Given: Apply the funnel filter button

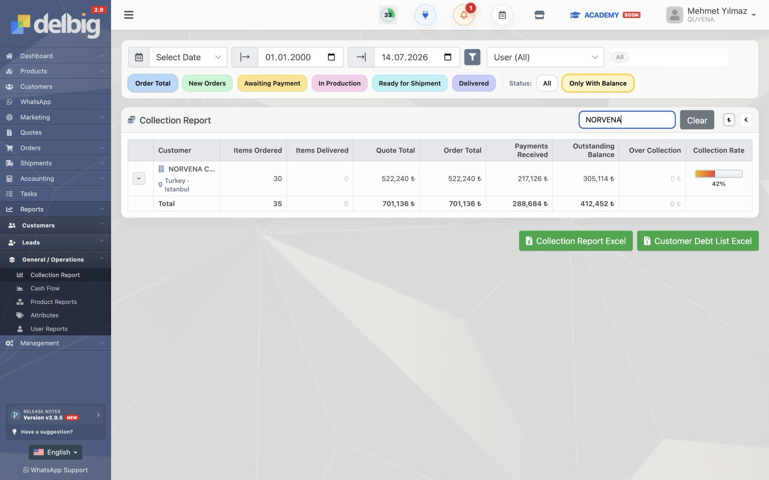Looking at the screenshot, I should point(472,57).
